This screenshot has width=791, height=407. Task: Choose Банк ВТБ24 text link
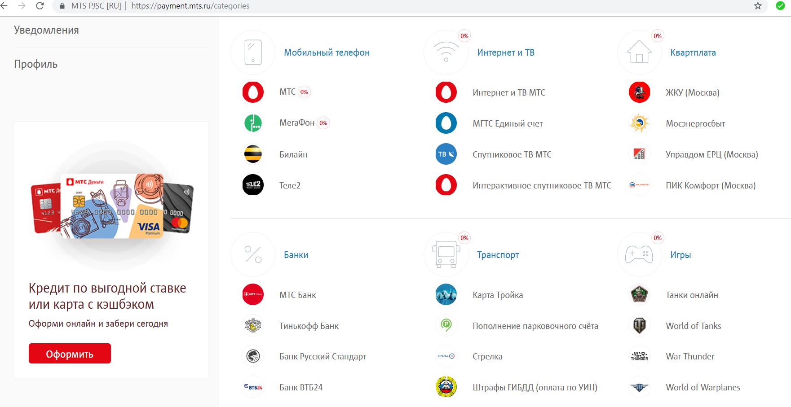click(x=301, y=387)
